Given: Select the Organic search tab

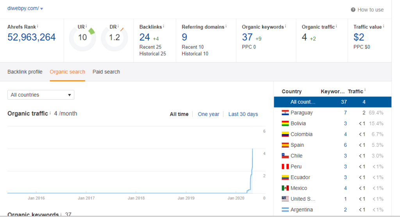Looking at the screenshot, I should 67,72.
